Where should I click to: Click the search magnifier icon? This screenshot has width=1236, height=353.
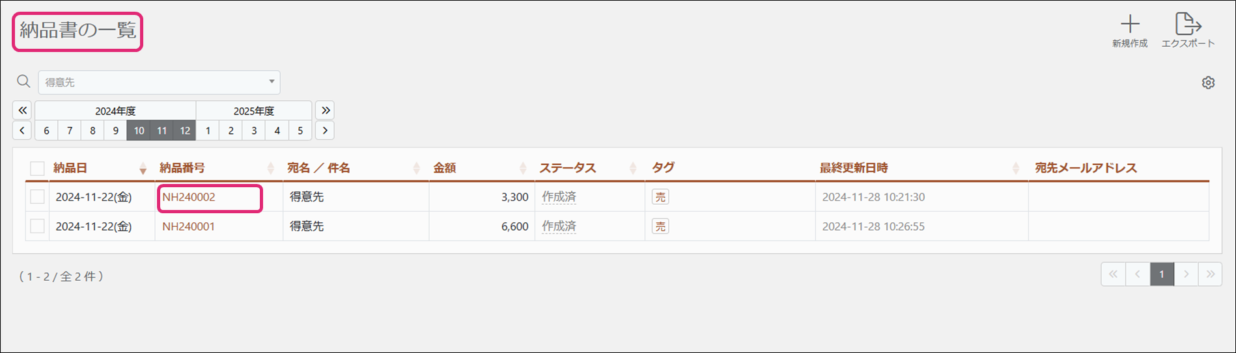[x=23, y=81]
